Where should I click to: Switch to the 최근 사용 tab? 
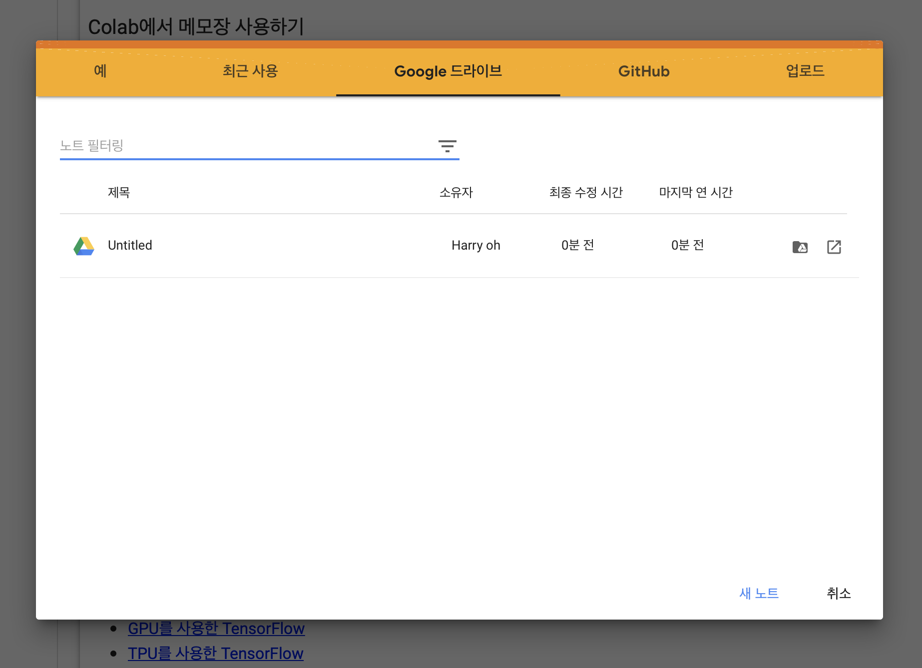click(250, 71)
